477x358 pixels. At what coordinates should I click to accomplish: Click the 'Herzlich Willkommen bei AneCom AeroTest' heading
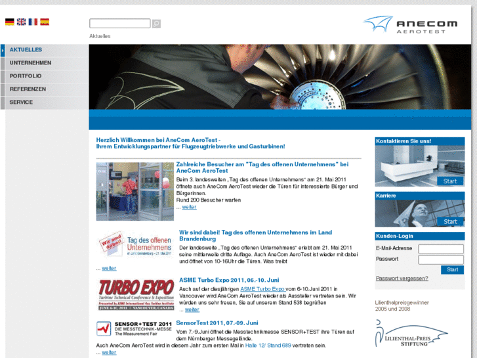190,143
